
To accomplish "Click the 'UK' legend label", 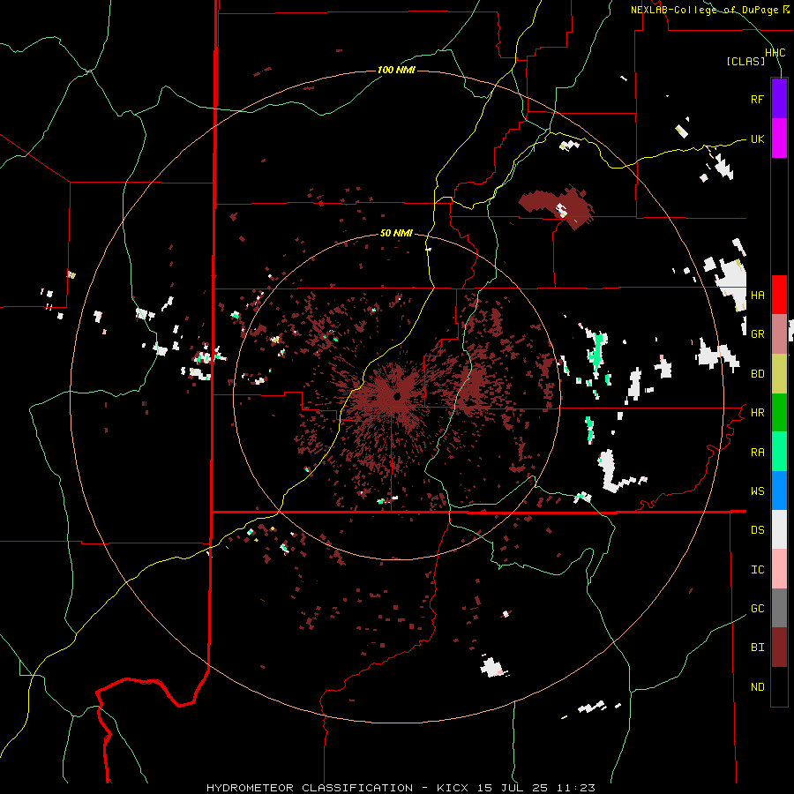I will (757, 139).
